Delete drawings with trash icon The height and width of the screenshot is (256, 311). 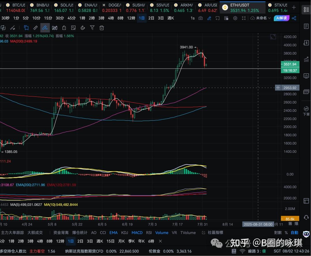pyautogui.click(x=102, y=28)
